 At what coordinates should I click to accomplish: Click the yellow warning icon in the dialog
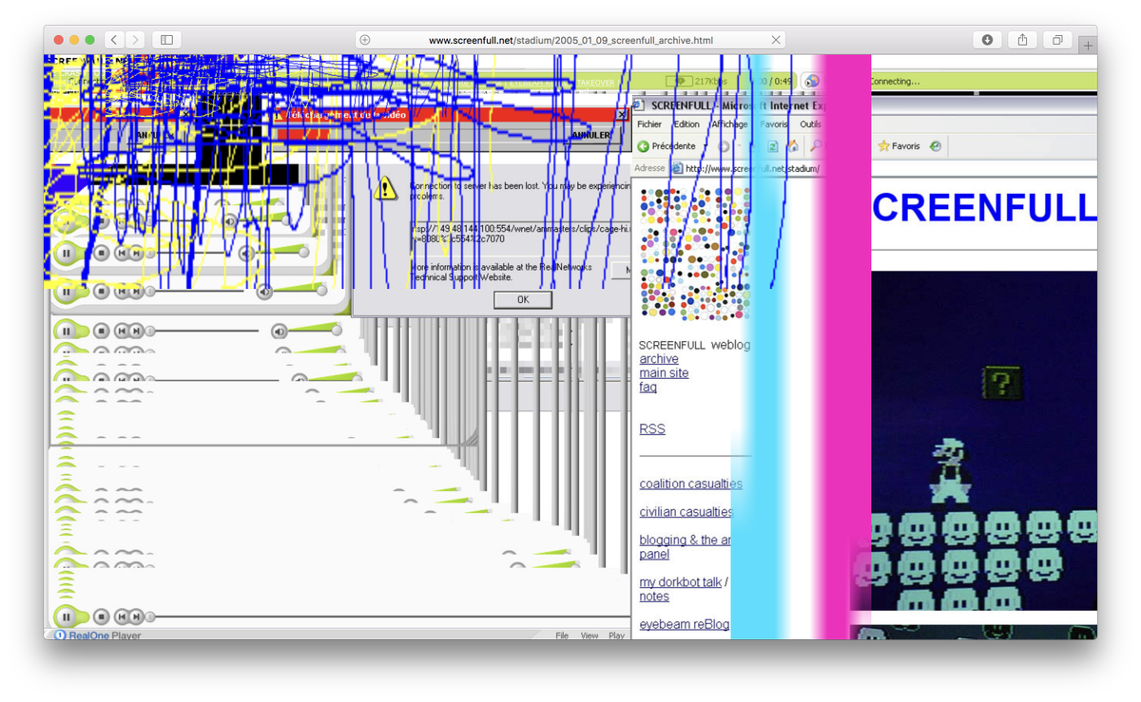(x=385, y=188)
